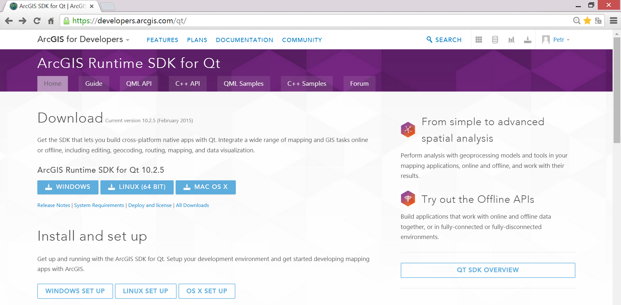Click the bookmark star icon
Image resolution: width=621 pixels, height=305 pixels.
pos(587,21)
